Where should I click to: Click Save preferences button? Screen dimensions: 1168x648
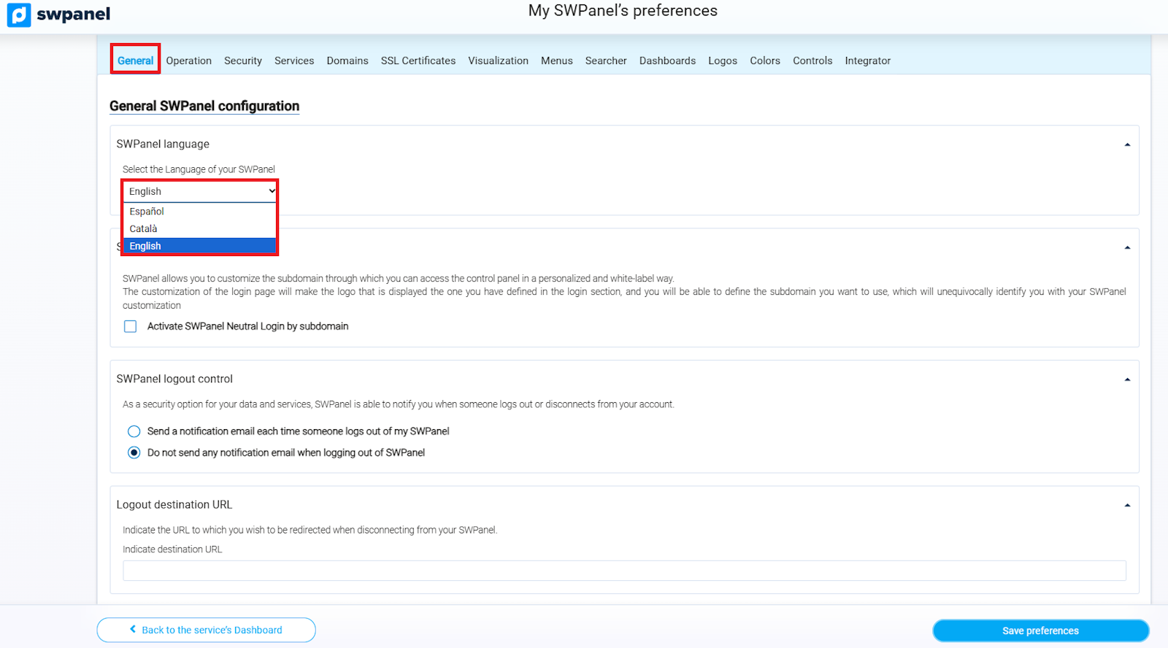(x=1040, y=630)
